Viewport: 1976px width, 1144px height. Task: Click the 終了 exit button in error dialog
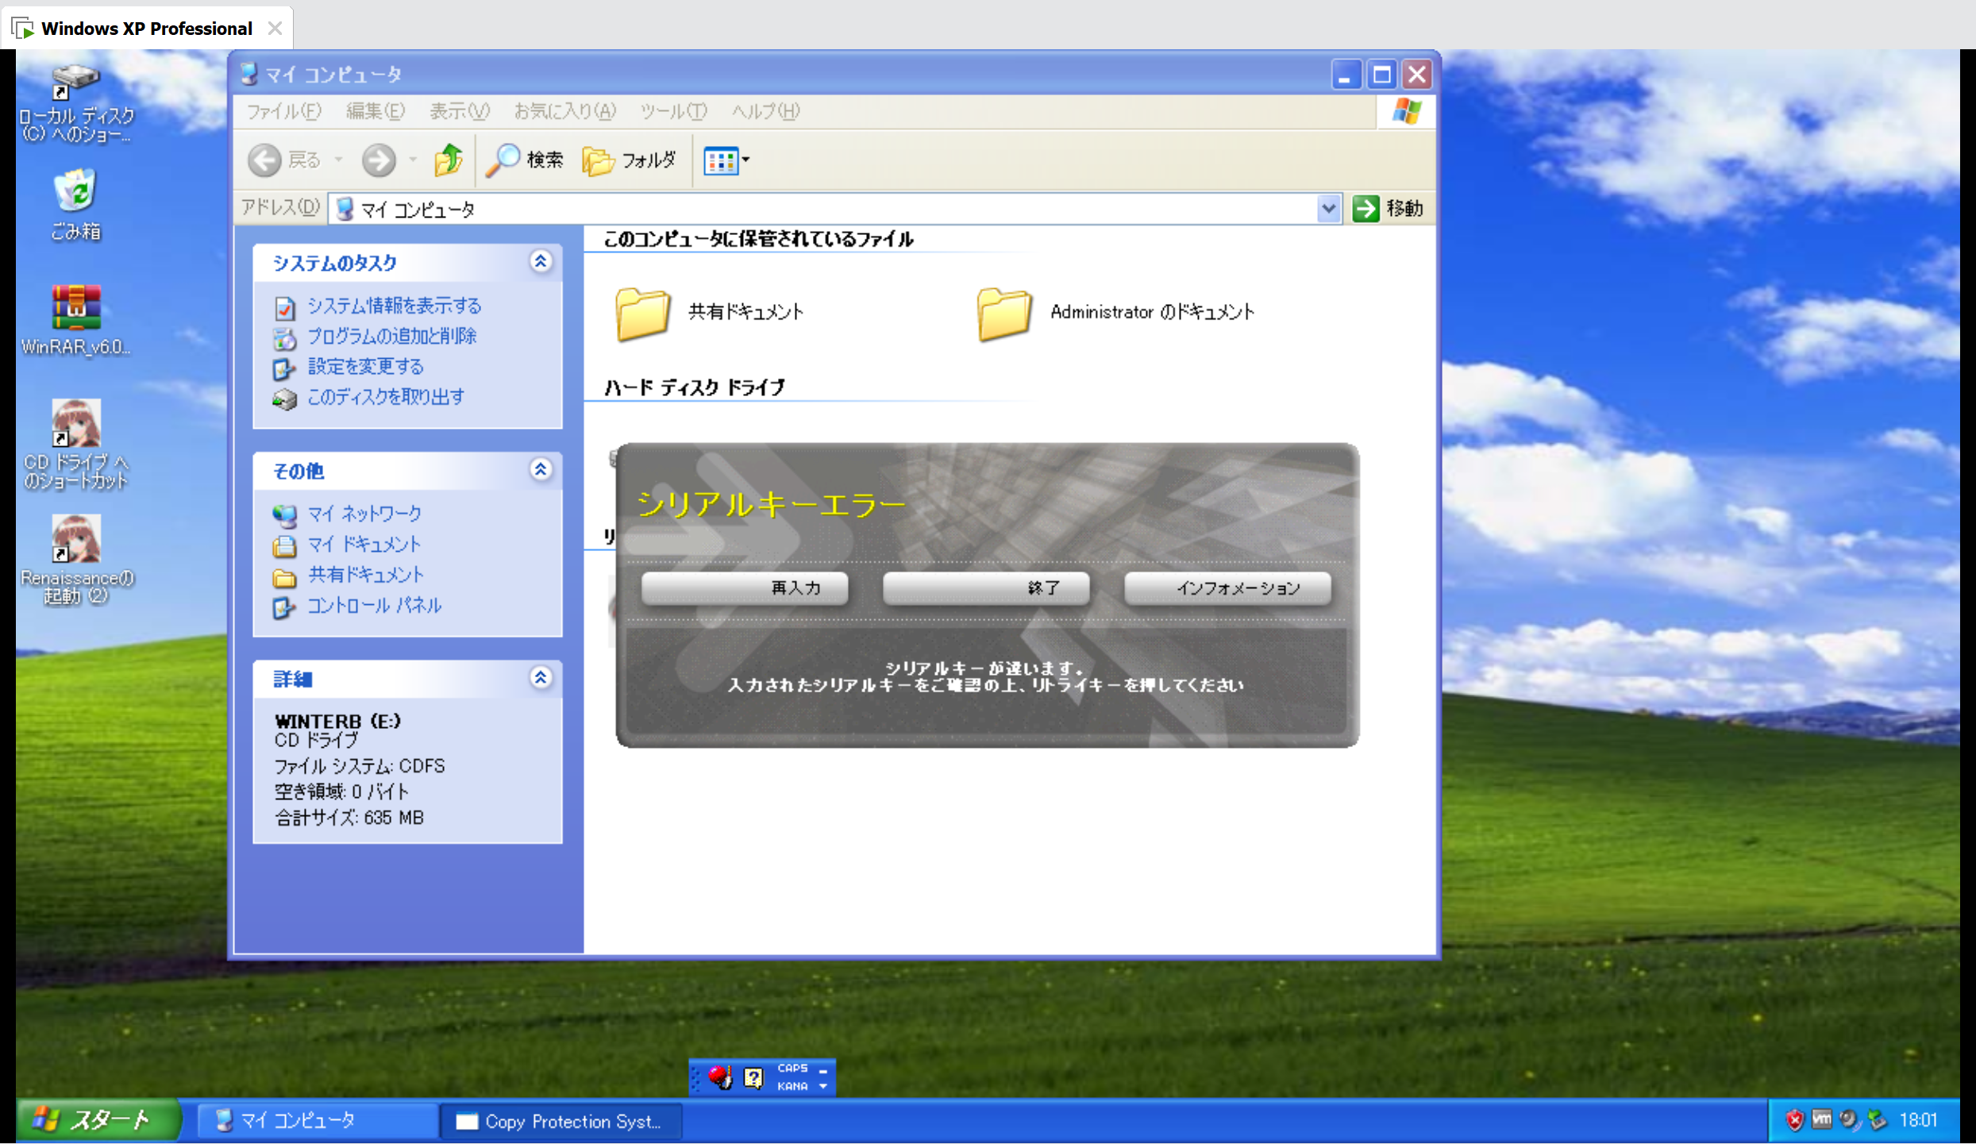pyautogui.click(x=986, y=588)
